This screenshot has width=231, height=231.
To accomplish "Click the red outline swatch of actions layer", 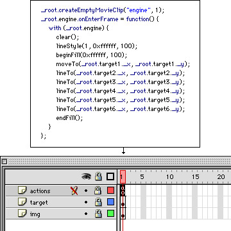I will [x=110, y=191].
